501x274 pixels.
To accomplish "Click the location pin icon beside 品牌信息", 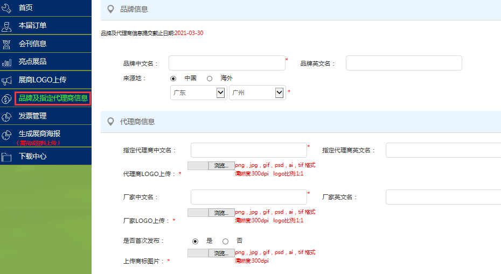I will coord(110,9).
